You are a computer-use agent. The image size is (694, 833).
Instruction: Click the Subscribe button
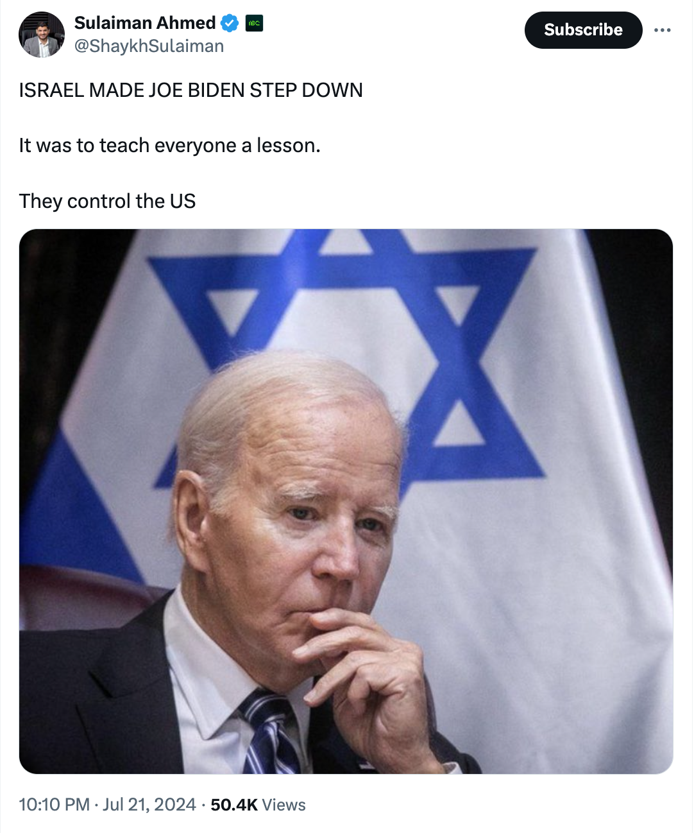click(583, 30)
